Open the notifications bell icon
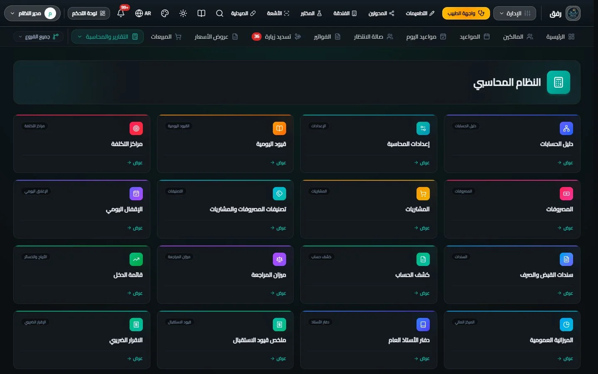Viewport: 598px width, 374px height. tap(121, 13)
